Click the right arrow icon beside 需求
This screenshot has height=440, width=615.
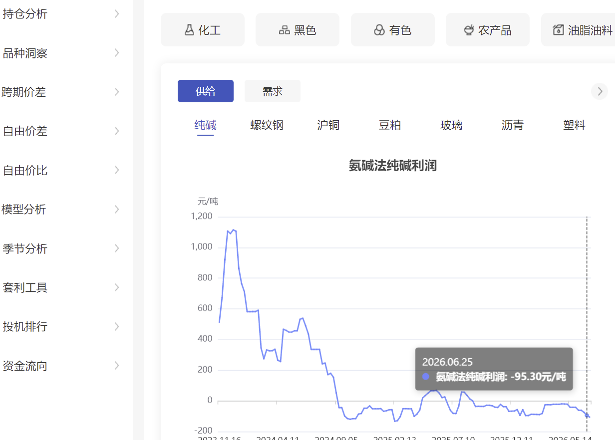tap(600, 91)
